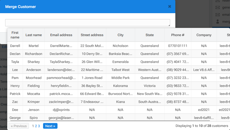The image size is (230, 130).
Task: Select customer Tayla first name cell
Action: (x=15, y=62)
